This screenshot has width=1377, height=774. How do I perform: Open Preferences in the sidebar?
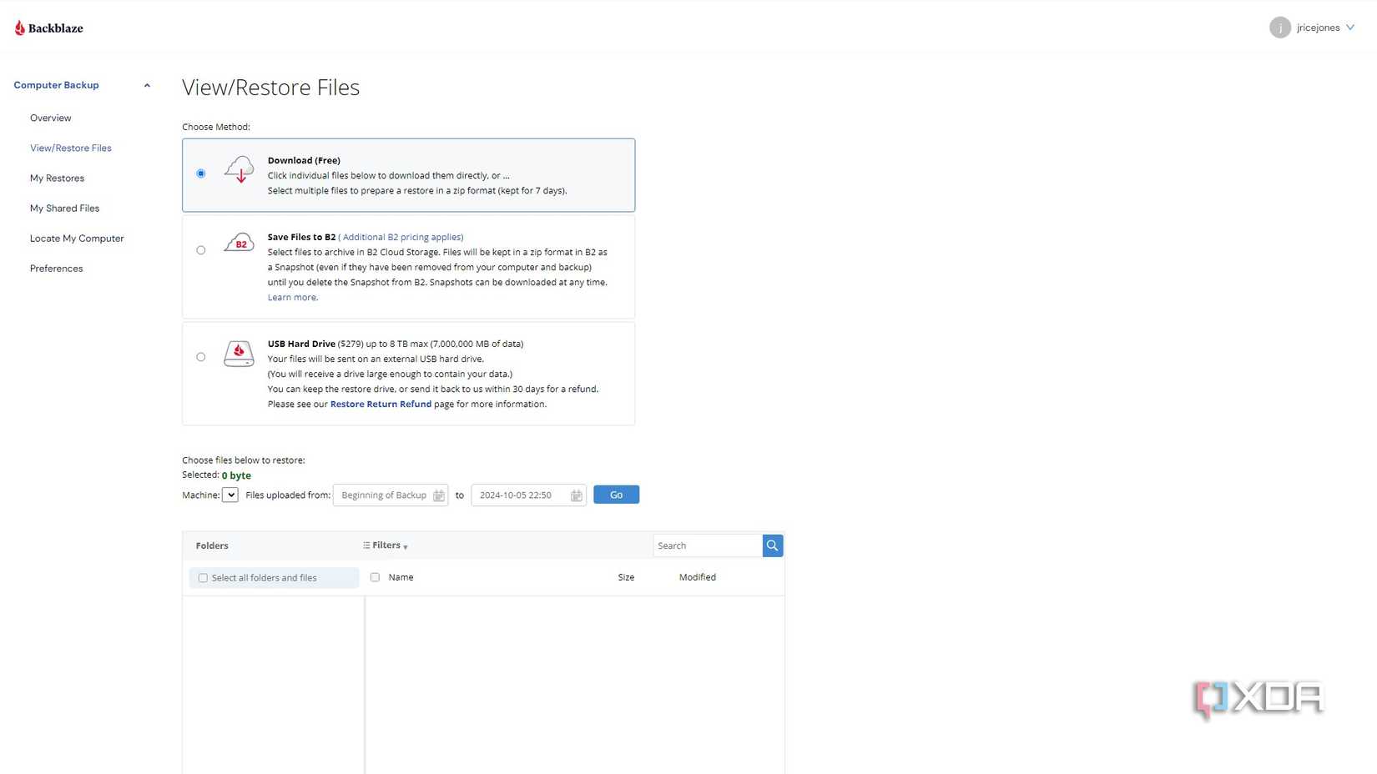(57, 268)
